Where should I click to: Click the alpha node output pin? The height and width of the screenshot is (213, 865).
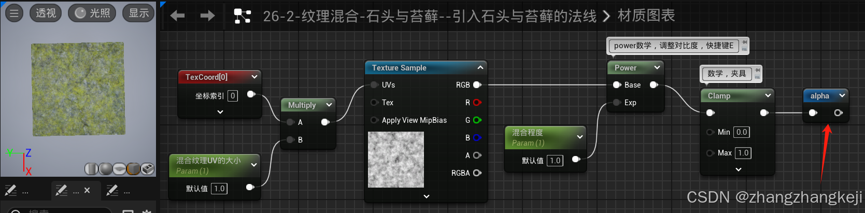point(838,113)
